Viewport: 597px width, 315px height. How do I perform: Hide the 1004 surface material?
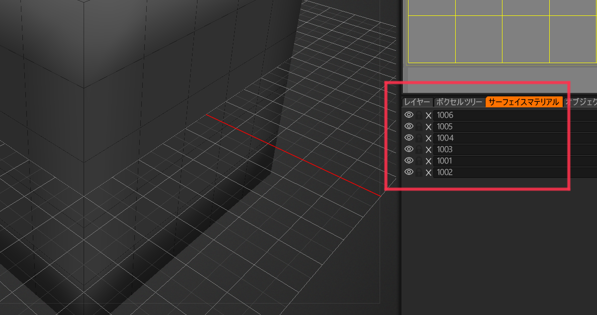point(409,138)
